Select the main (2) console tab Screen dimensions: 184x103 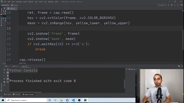point(25,66)
